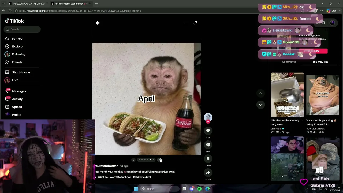
Task: Click the #xyzabc hashtag
Action: click(156, 172)
